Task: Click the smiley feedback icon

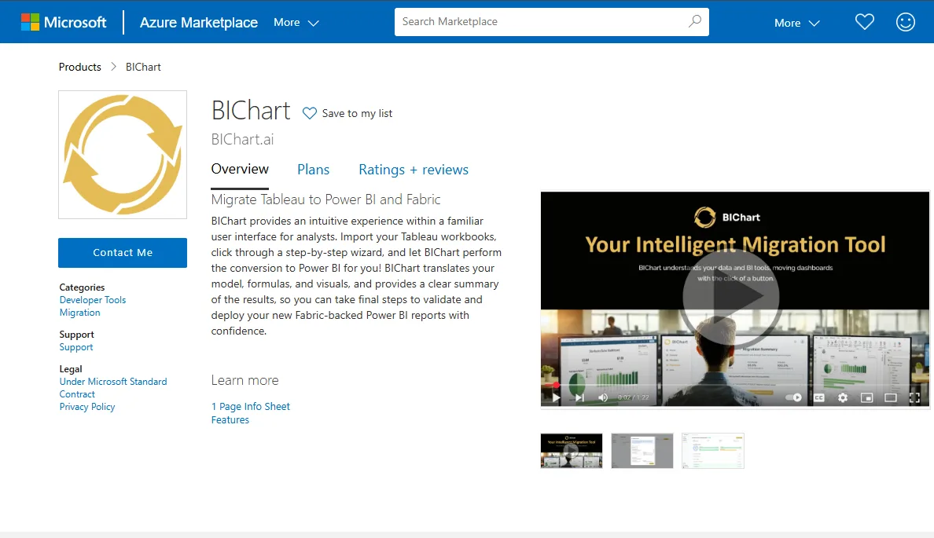Action: tap(906, 22)
